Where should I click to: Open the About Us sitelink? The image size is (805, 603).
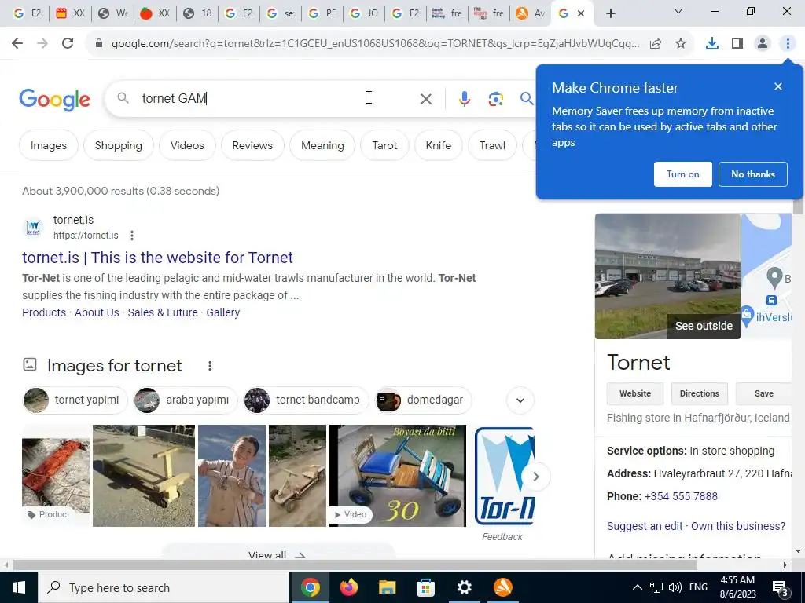97,312
